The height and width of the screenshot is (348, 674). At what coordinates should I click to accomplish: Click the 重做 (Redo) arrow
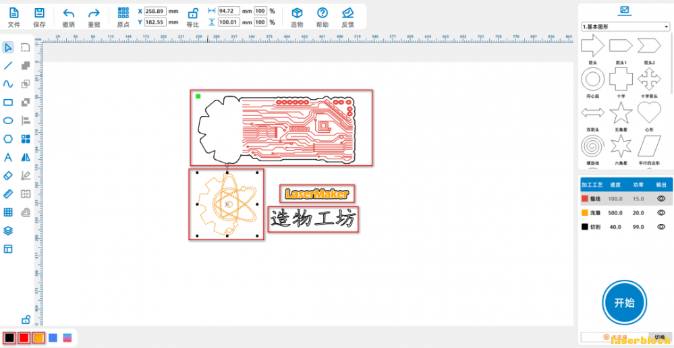point(94,13)
